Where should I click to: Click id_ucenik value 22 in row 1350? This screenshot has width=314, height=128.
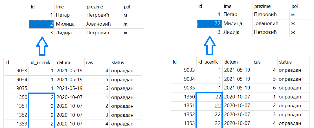click(x=209, y=97)
